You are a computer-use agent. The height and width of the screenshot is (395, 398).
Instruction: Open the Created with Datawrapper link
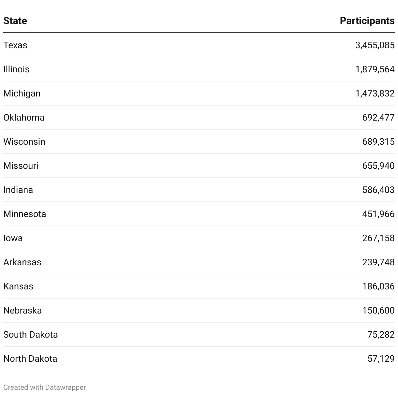click(x=44, y=387)
